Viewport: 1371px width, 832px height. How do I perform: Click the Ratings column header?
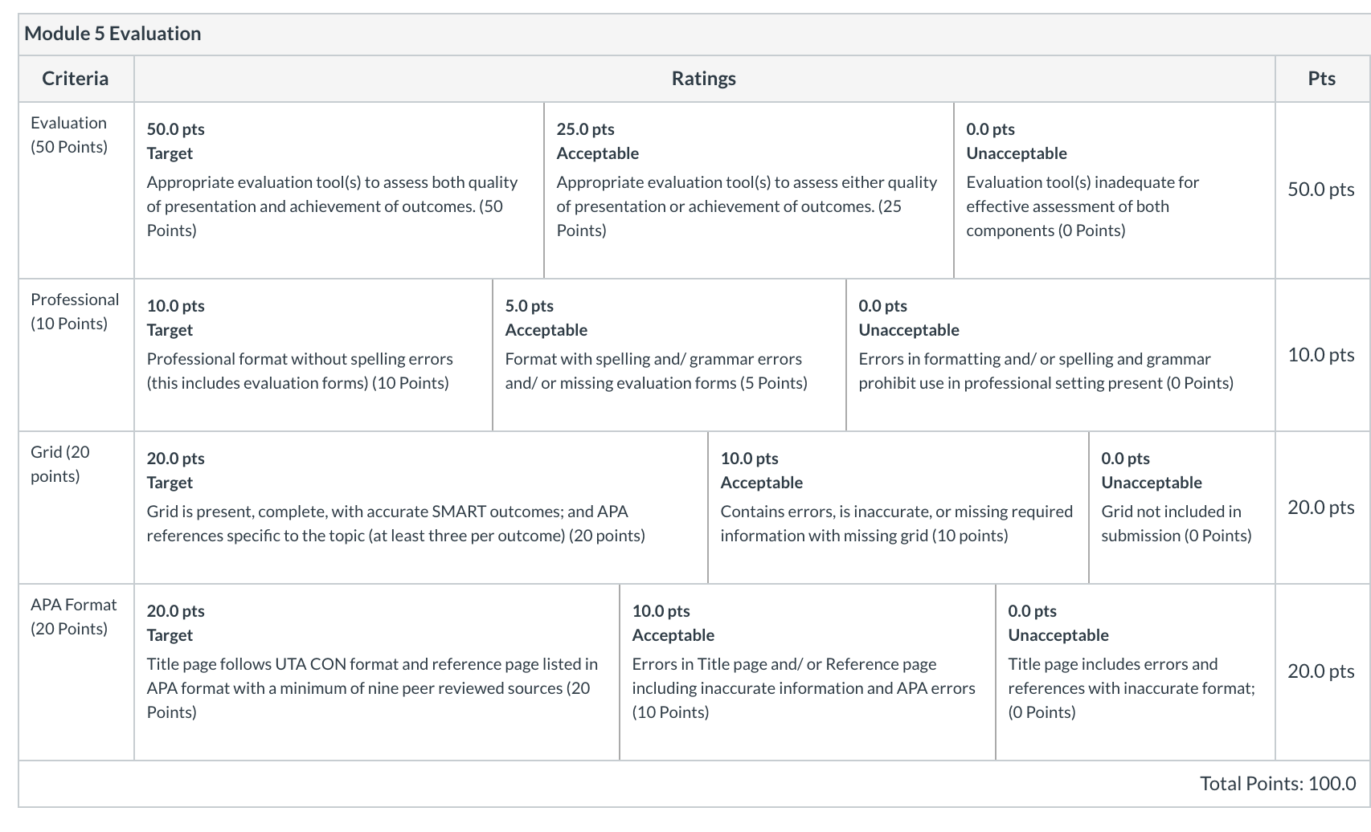(704, 79)
